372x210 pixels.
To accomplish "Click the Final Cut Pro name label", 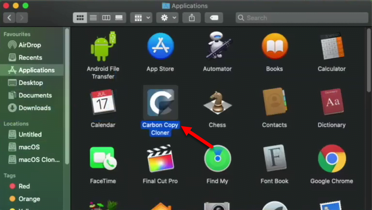I will 160,181.
